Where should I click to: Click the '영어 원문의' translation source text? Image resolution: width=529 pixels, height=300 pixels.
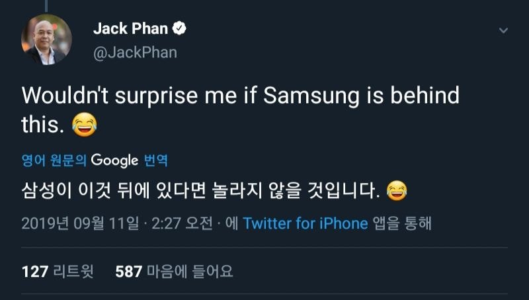click(54, 160)
